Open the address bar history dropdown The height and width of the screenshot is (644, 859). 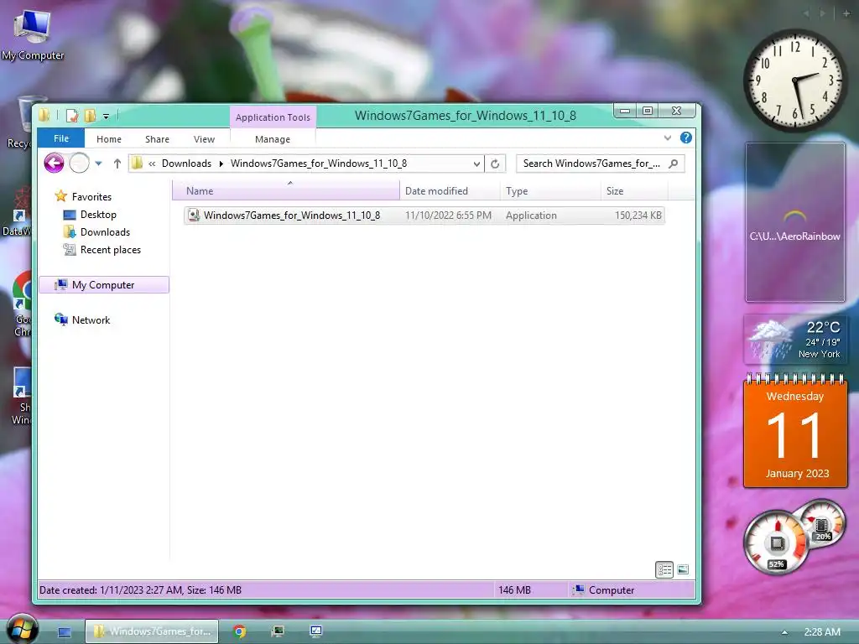476,164
